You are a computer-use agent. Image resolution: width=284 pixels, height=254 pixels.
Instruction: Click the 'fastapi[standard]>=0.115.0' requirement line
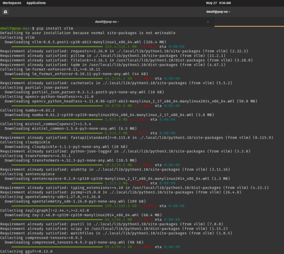(x=136, y=138)
